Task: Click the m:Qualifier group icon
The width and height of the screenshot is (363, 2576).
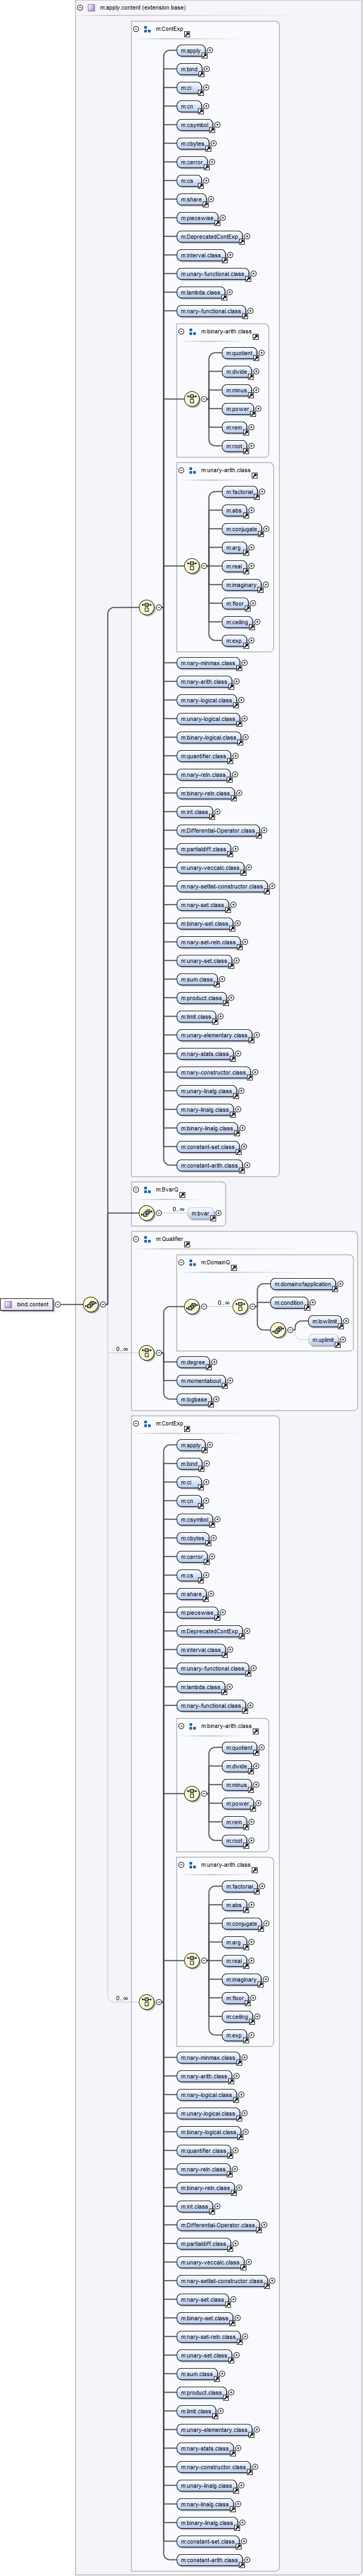Action: [147, 1239]
